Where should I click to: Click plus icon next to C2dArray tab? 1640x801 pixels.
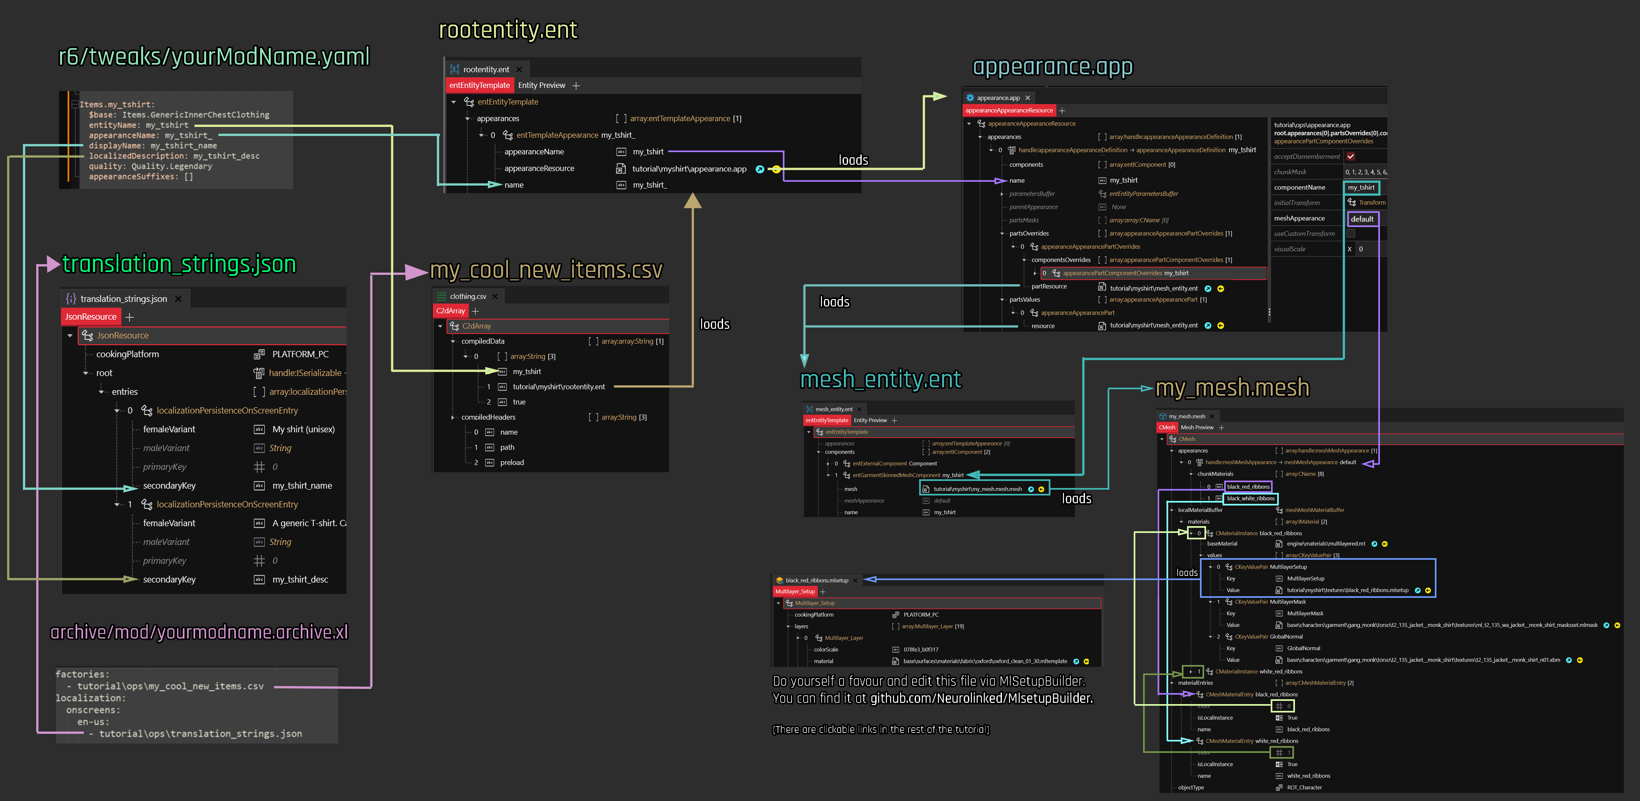coord(475,311)
